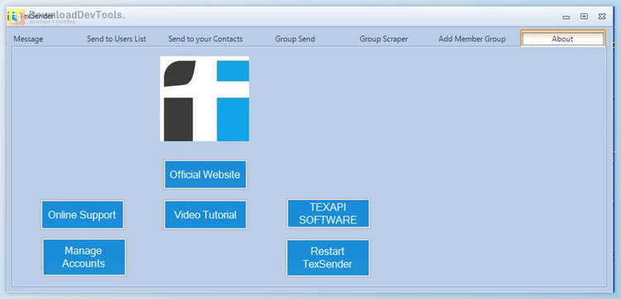The height and width of the screenshot is (299, 621).
Task: Click the TexSender title bar app icon
Action: click(13, 17)
